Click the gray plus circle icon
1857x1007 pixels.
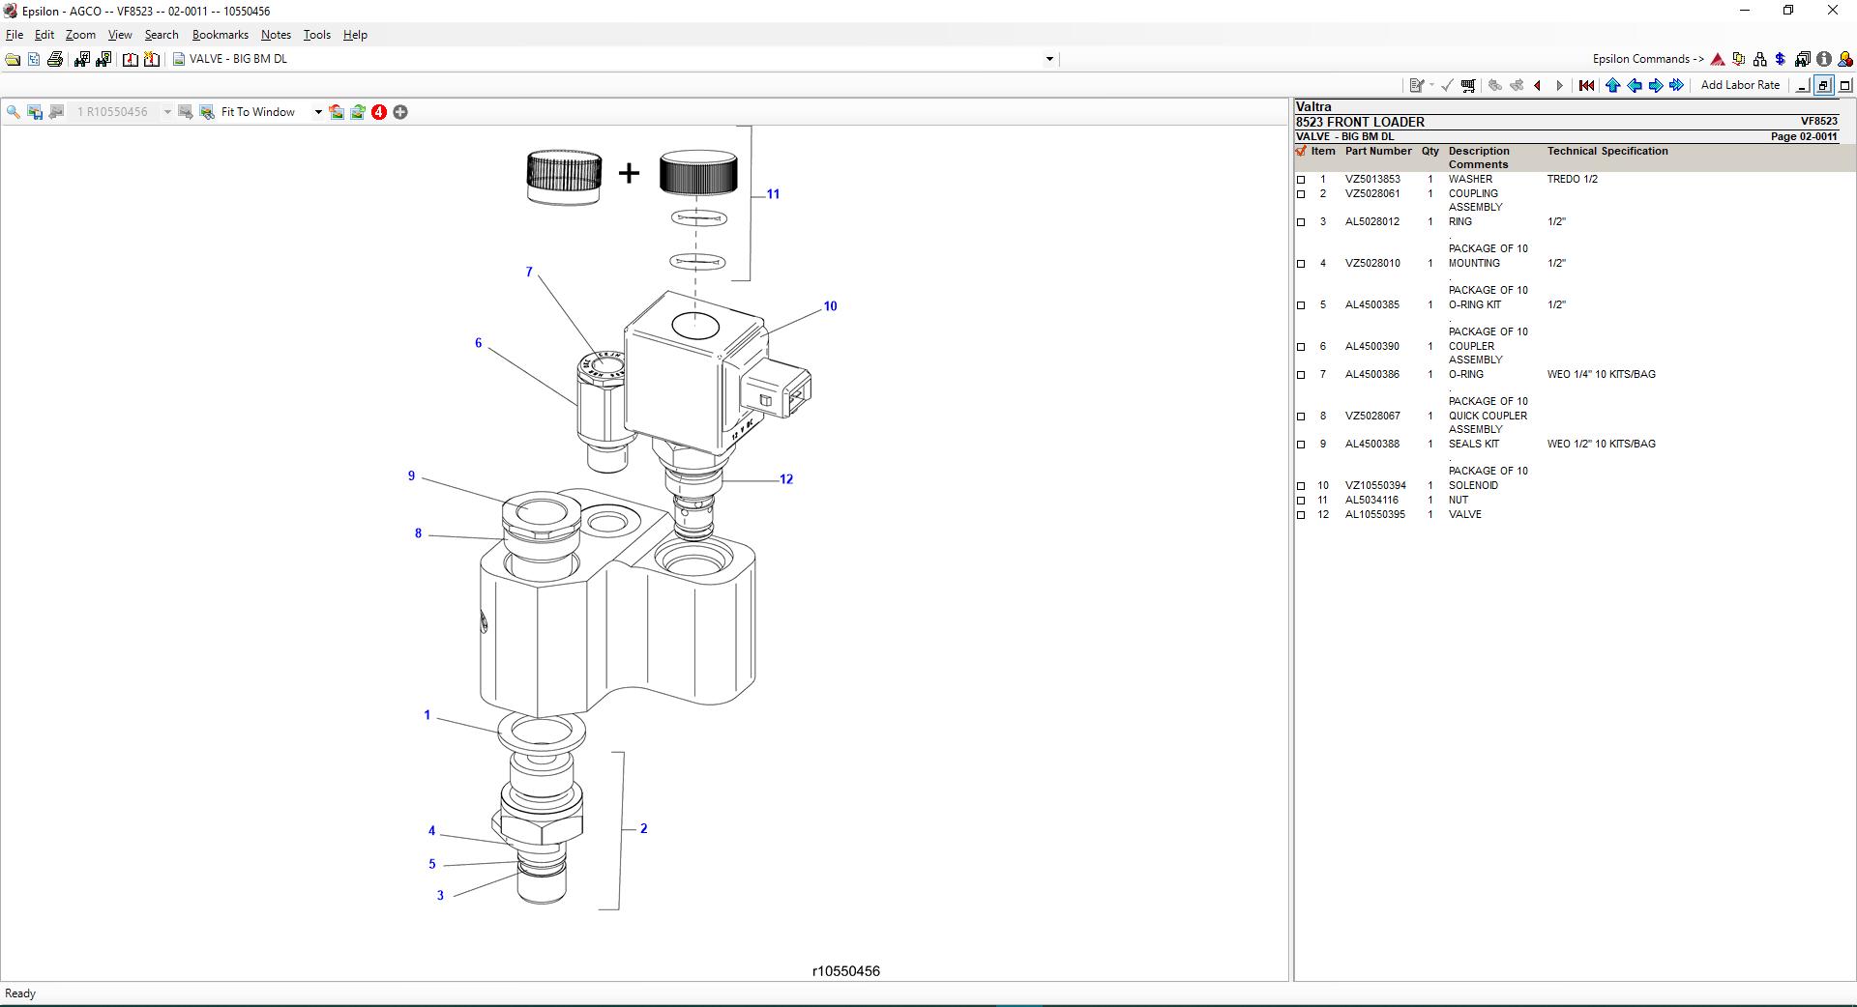400,112
